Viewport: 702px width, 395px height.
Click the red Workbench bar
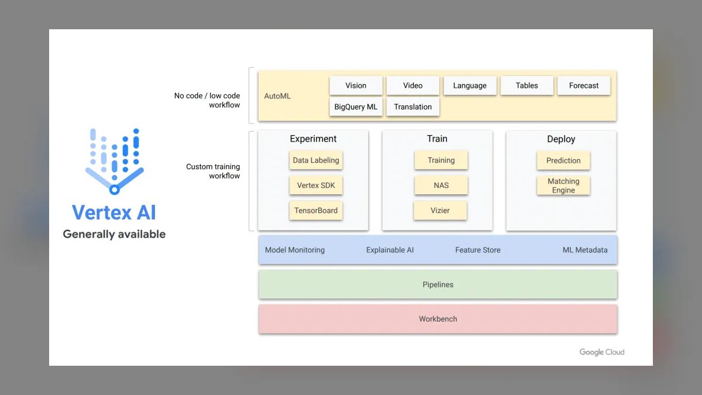click(438, 319)
